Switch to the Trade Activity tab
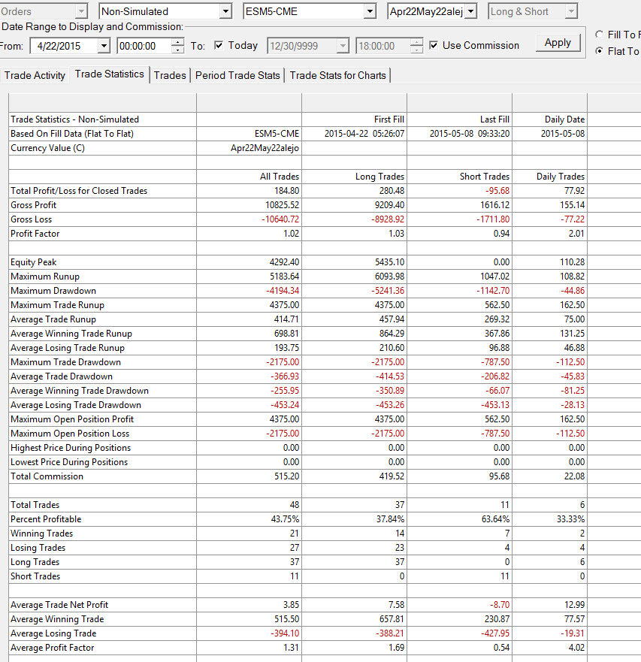This screenshot has height=662, width=641. point(35,76)
